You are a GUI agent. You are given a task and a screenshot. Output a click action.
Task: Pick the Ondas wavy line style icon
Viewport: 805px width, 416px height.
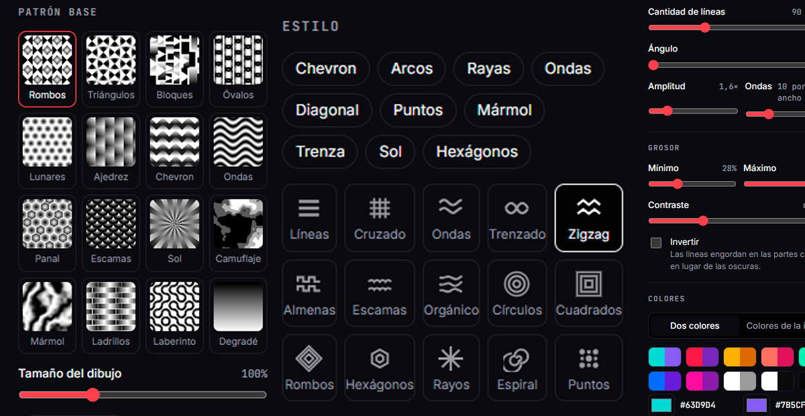tap(451, 218)
